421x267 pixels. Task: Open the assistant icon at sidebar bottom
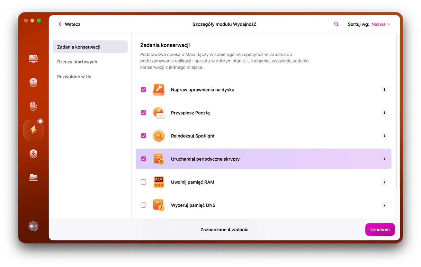pyautogui.click(x=33, y=226)
